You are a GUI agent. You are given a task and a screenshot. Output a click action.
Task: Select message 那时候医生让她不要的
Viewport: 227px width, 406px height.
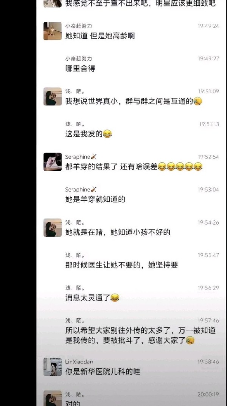click(121, 265)
